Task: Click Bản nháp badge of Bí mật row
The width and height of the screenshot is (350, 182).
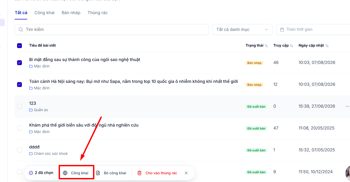Action: [x=254, y=63]
